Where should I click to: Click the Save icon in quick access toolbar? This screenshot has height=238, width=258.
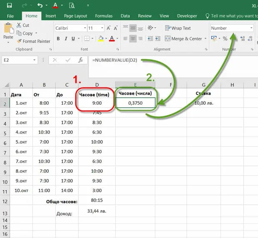(10, 5)
